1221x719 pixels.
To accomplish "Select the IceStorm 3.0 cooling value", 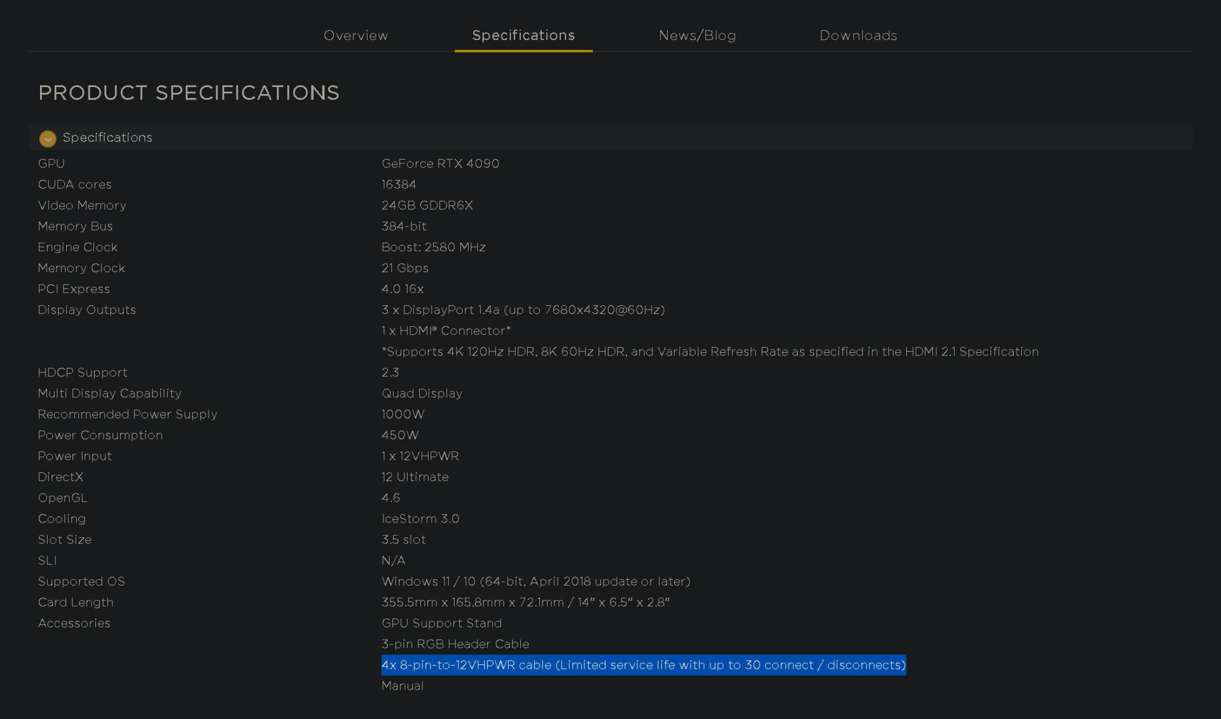I will pos(420,519).
